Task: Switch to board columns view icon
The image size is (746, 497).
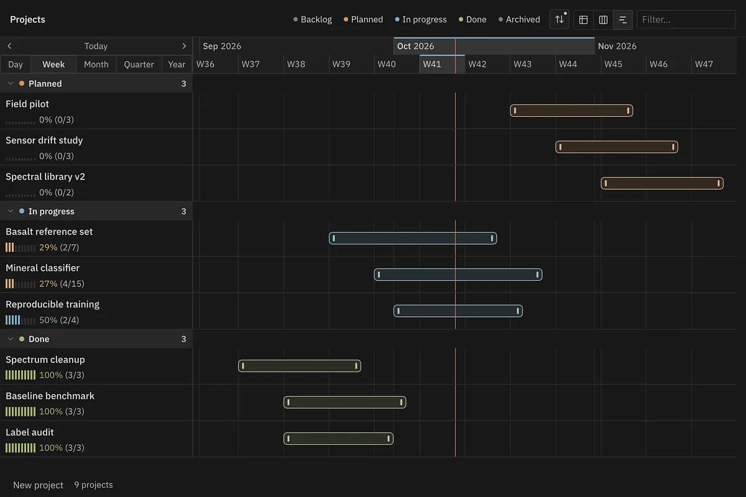Action: (603, 20)
